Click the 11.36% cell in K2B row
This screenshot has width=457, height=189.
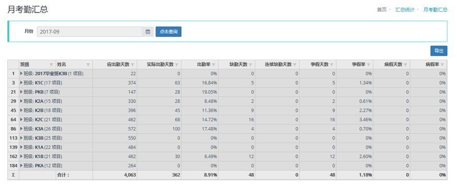click(200, 111)
